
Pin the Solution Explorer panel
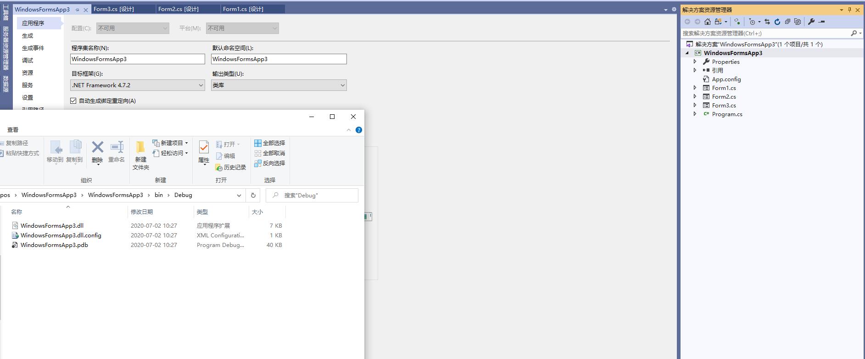(849, 10)
